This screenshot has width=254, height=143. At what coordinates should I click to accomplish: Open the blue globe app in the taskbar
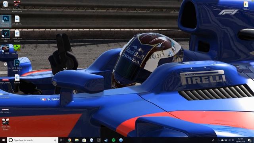(121, 140)
